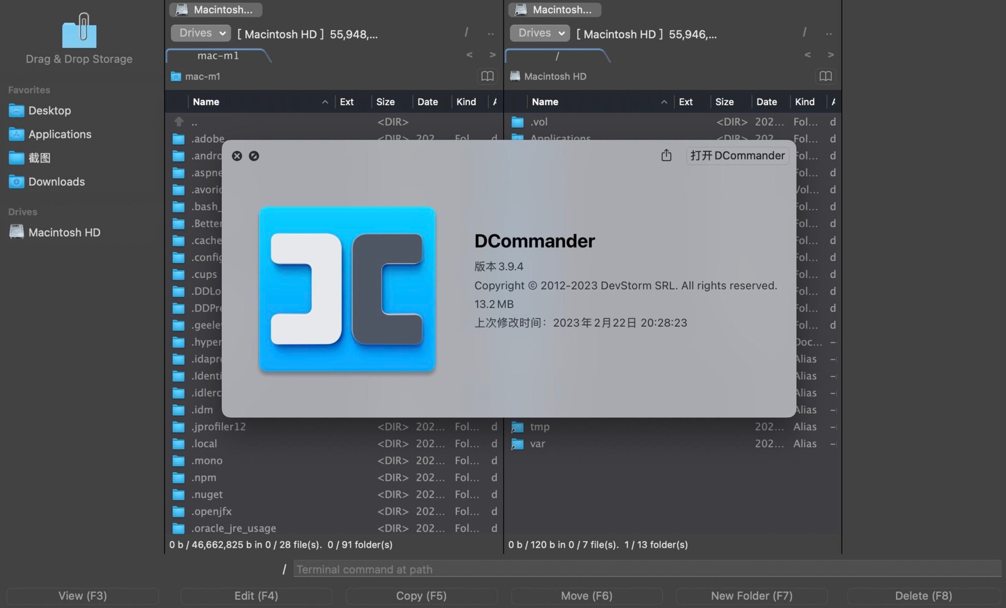Navigate back in left pane history
Screen dimensions: 1006x608
pos(470,55)
